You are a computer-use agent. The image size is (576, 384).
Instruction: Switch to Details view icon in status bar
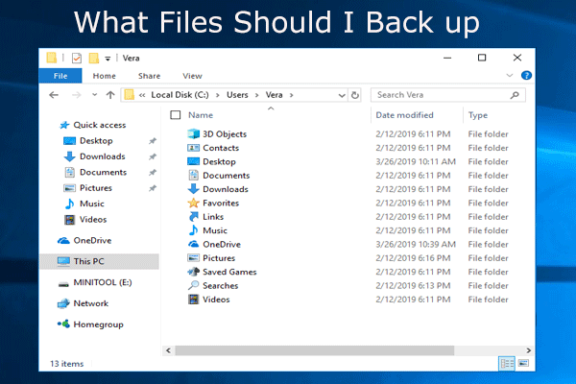click(507, 364)
